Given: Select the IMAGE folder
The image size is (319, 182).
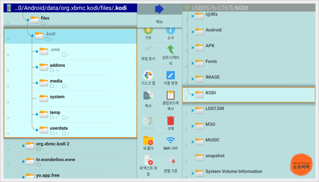Looking at the screenshot, I should tap(249, 79).
